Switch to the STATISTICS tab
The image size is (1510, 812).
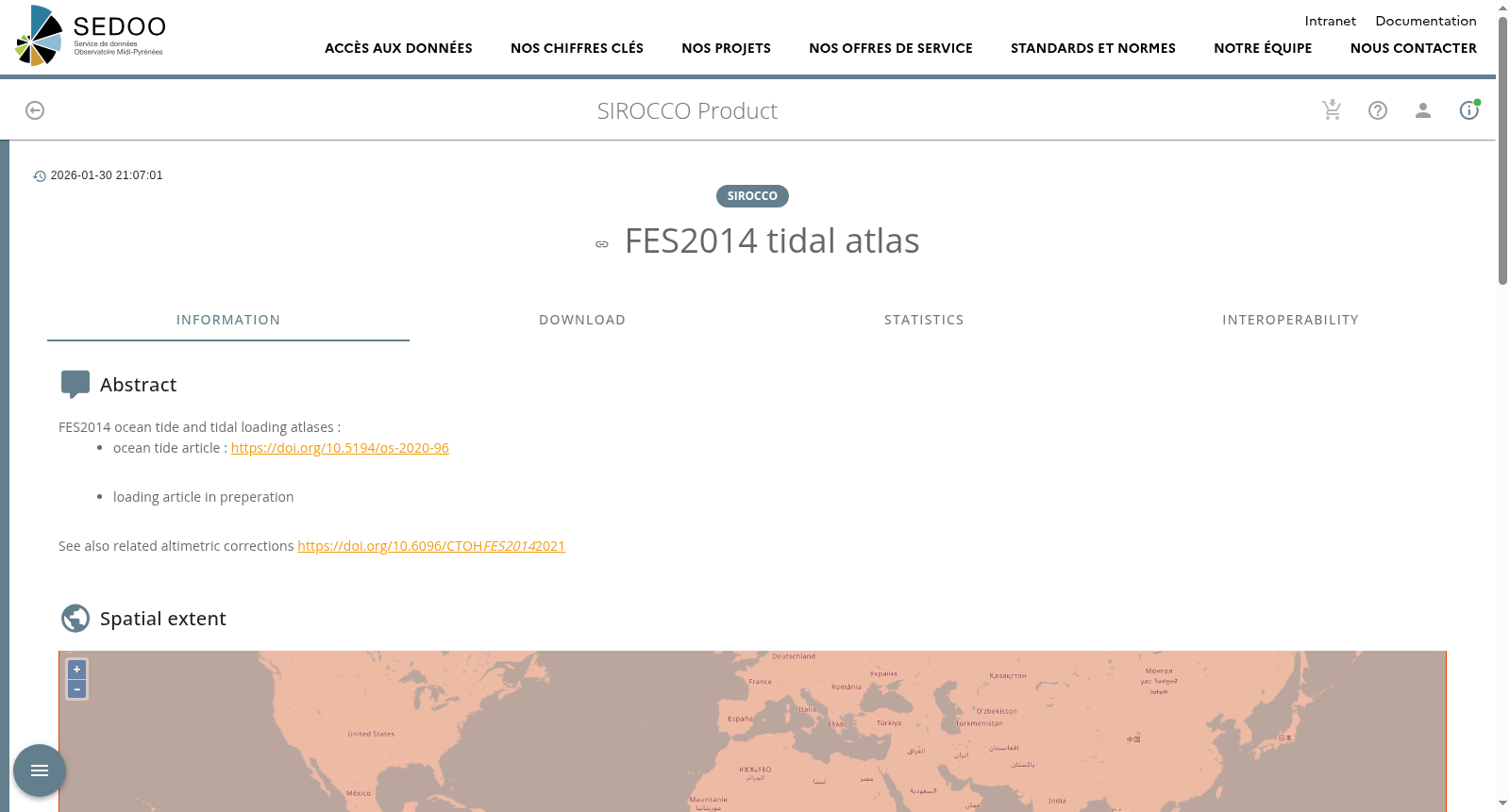pos(924,320)
